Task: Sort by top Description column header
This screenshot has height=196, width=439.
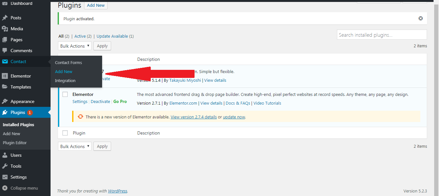Action: tap(148, 59)
